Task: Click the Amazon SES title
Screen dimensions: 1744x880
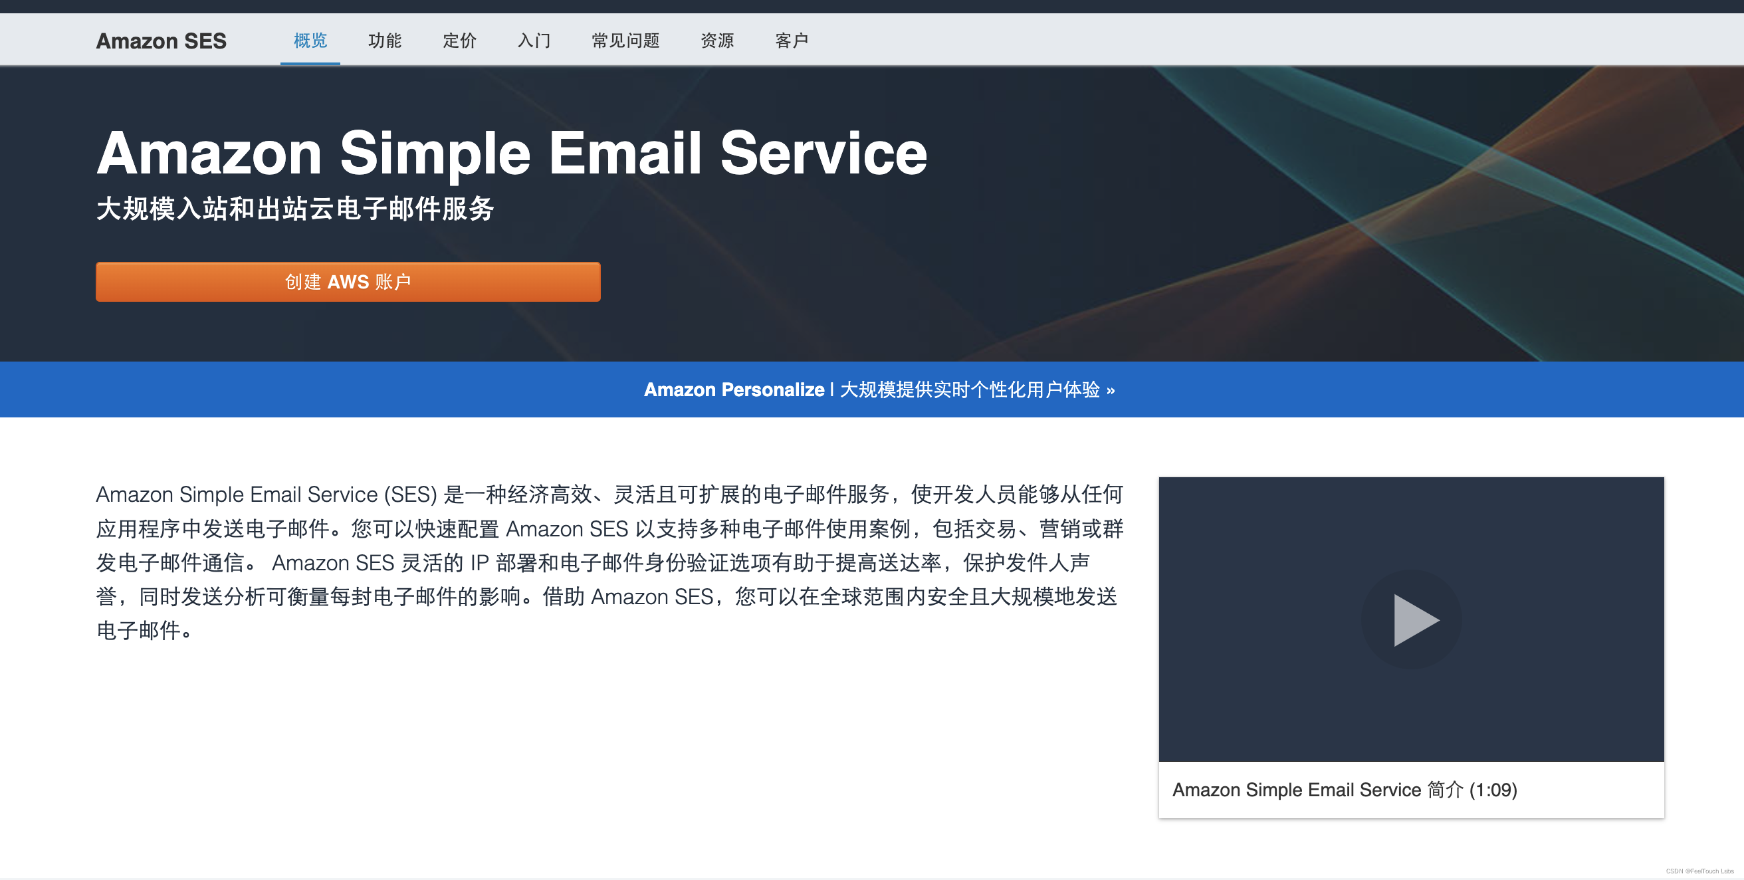Action: pos(161,41)
